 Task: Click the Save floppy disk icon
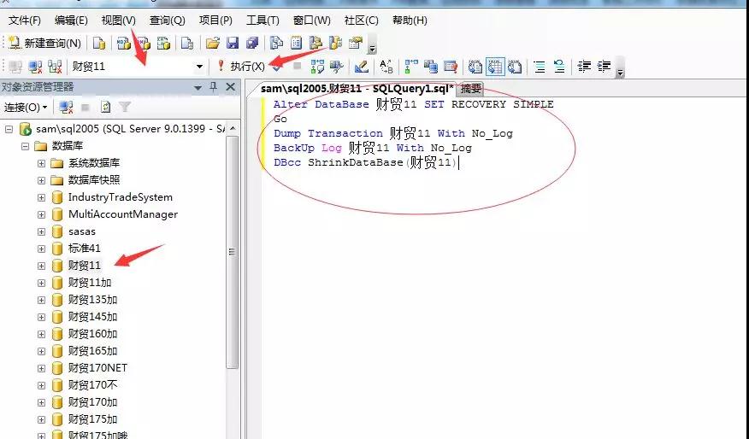pos(233,44)
